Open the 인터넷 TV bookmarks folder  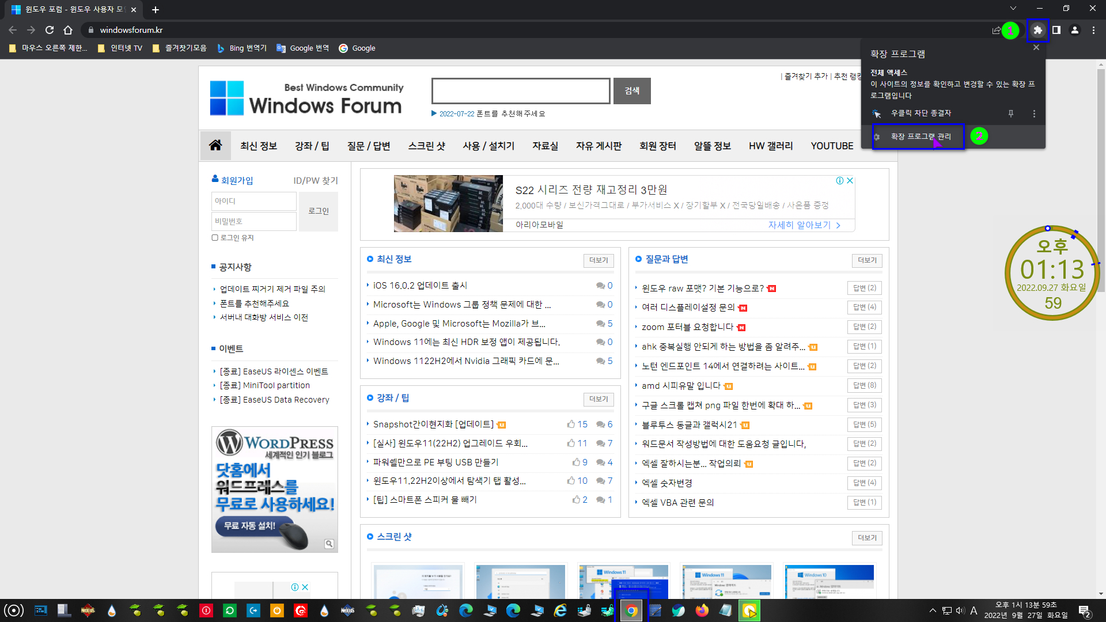[x=120, y=48]
